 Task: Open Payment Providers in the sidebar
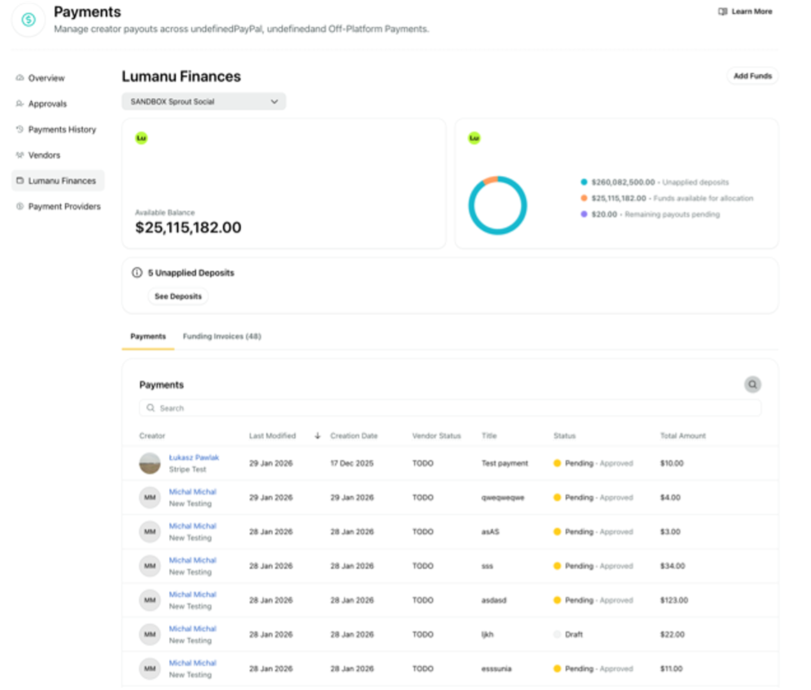[58, 206]
